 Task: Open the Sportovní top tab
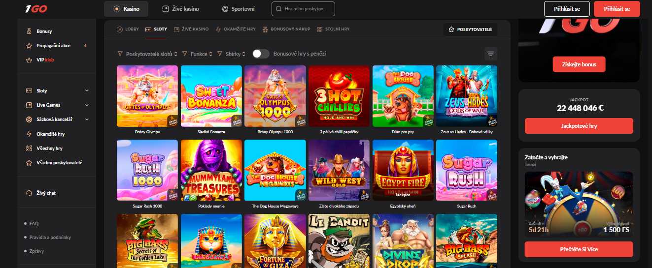click(x=239, y=9)
